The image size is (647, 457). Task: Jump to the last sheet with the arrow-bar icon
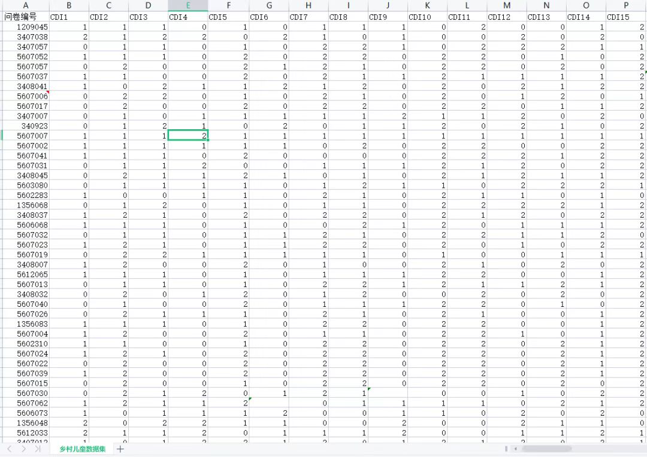tap(38, 449)
